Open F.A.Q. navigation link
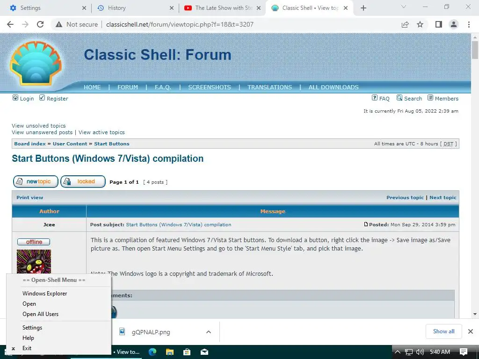Image resolution: width=479 pixels, height=359 pixels. (x=163, y=87)
